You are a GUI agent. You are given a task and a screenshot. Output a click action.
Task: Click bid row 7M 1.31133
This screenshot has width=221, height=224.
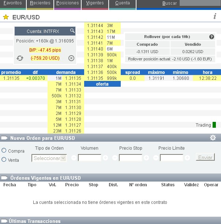66,90
